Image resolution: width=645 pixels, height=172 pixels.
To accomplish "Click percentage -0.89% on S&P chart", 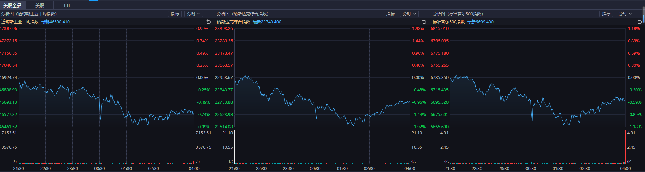I will pos(634,115).
